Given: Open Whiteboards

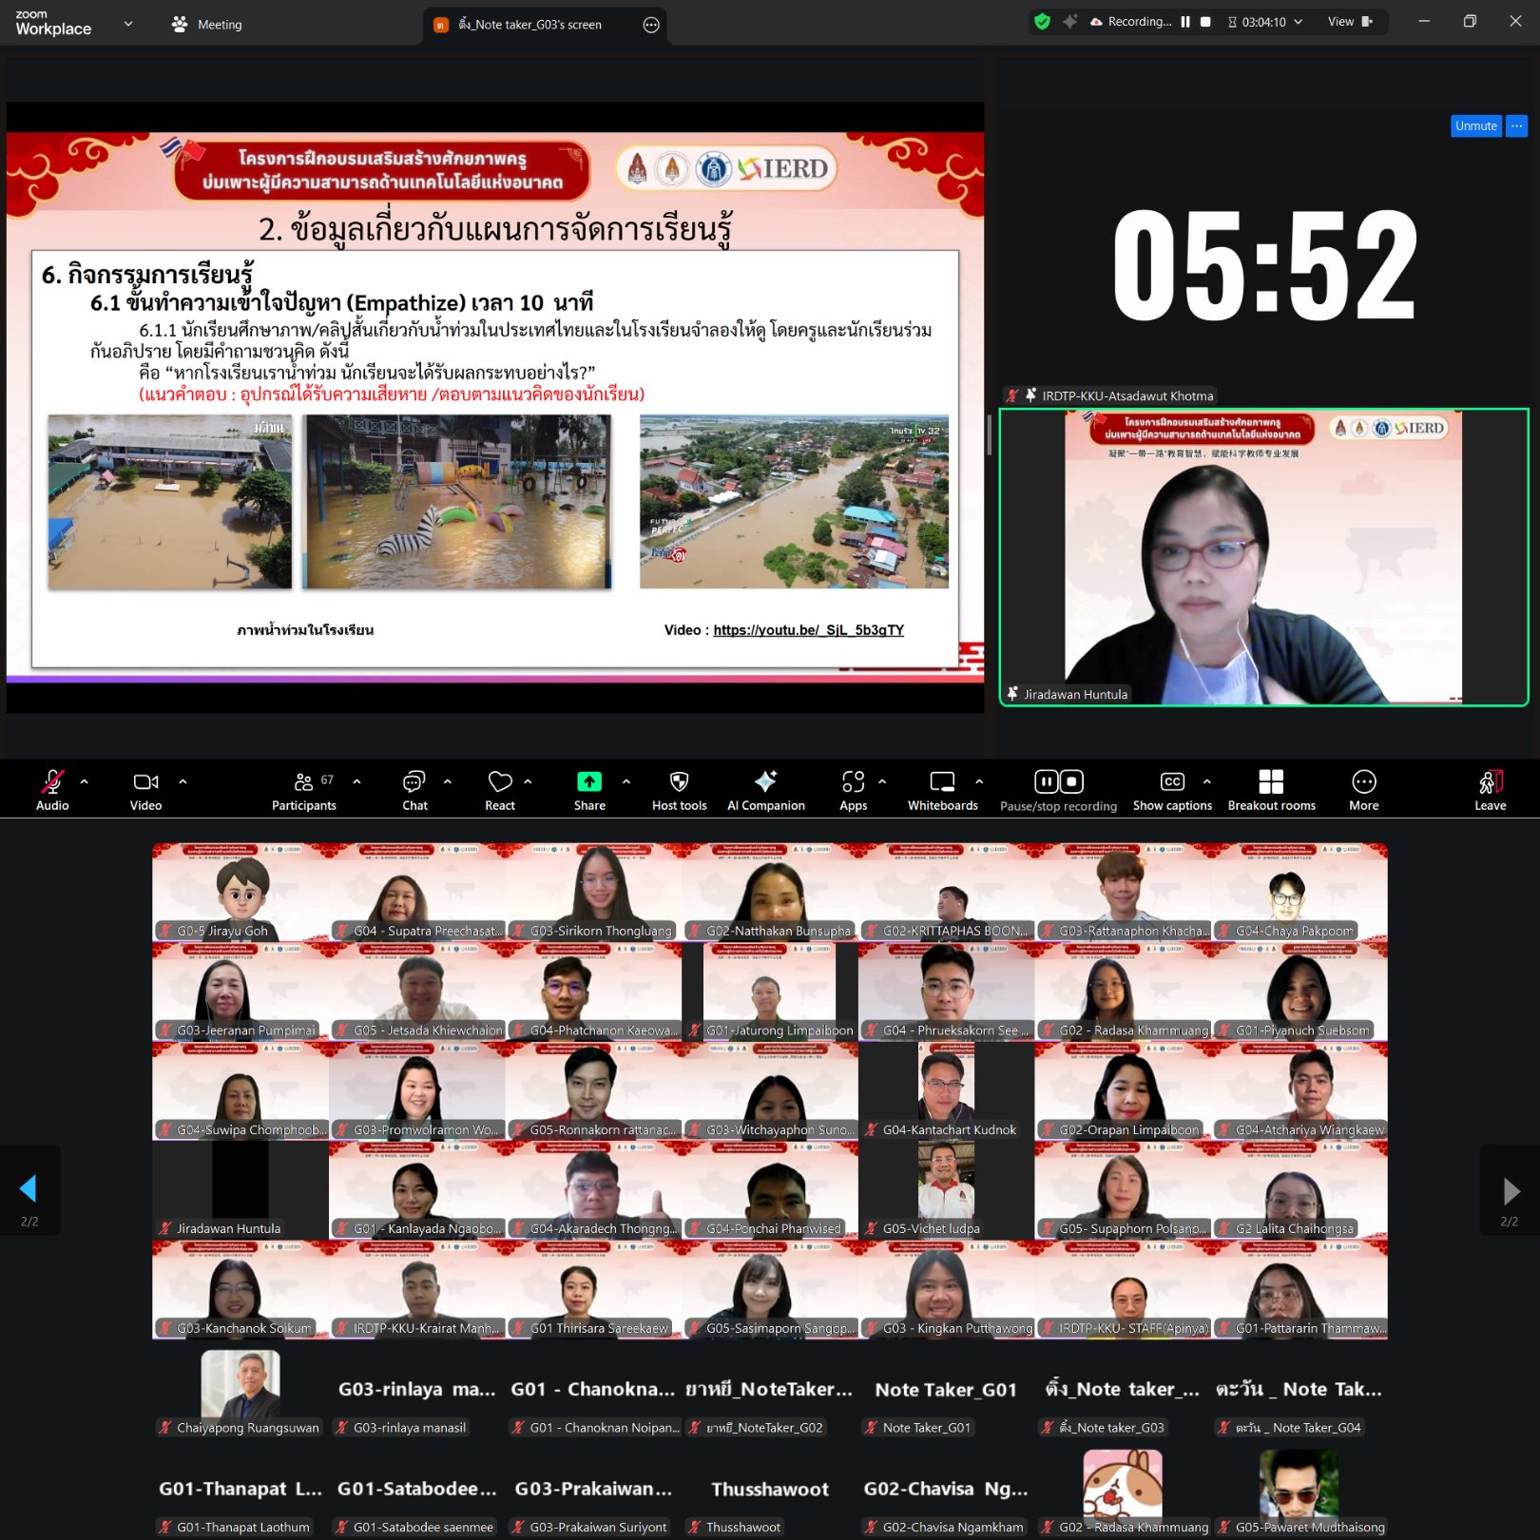Looking at the screenshot, I should pyautogui.click(x=942, y=789).
